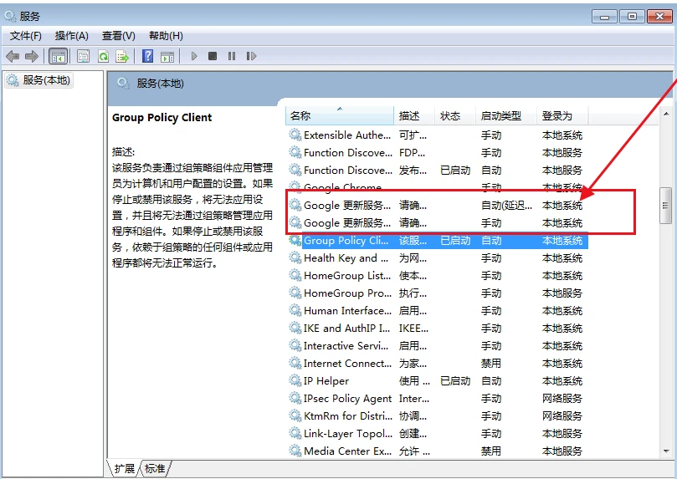The height and width of the screenshot is (479, 677).
Task: Click gear icon of Health Key and row
Action: pos(295,257)
